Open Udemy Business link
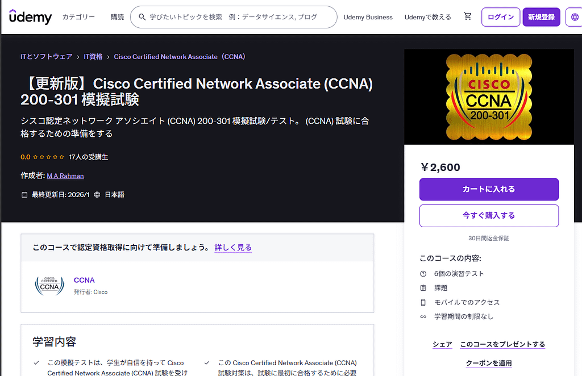 tap(368, 17)
